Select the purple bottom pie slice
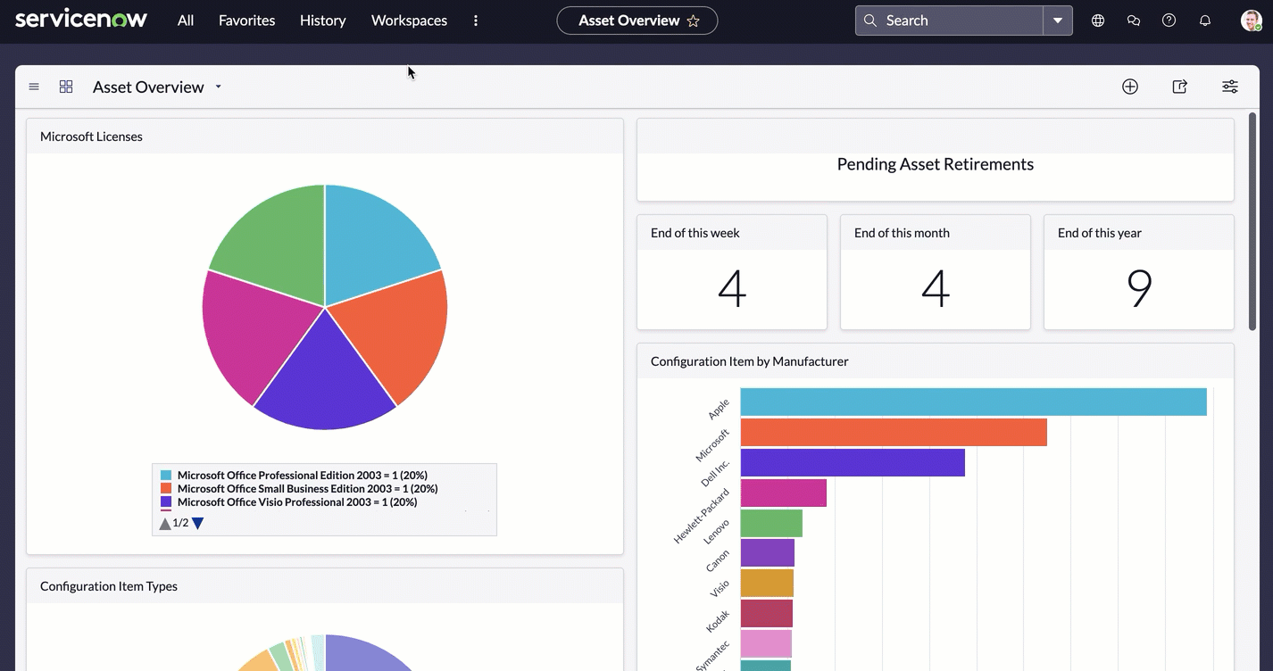 pos(325,379)
